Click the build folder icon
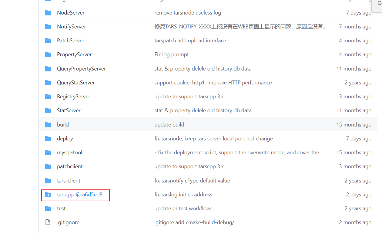 (48, 125)
